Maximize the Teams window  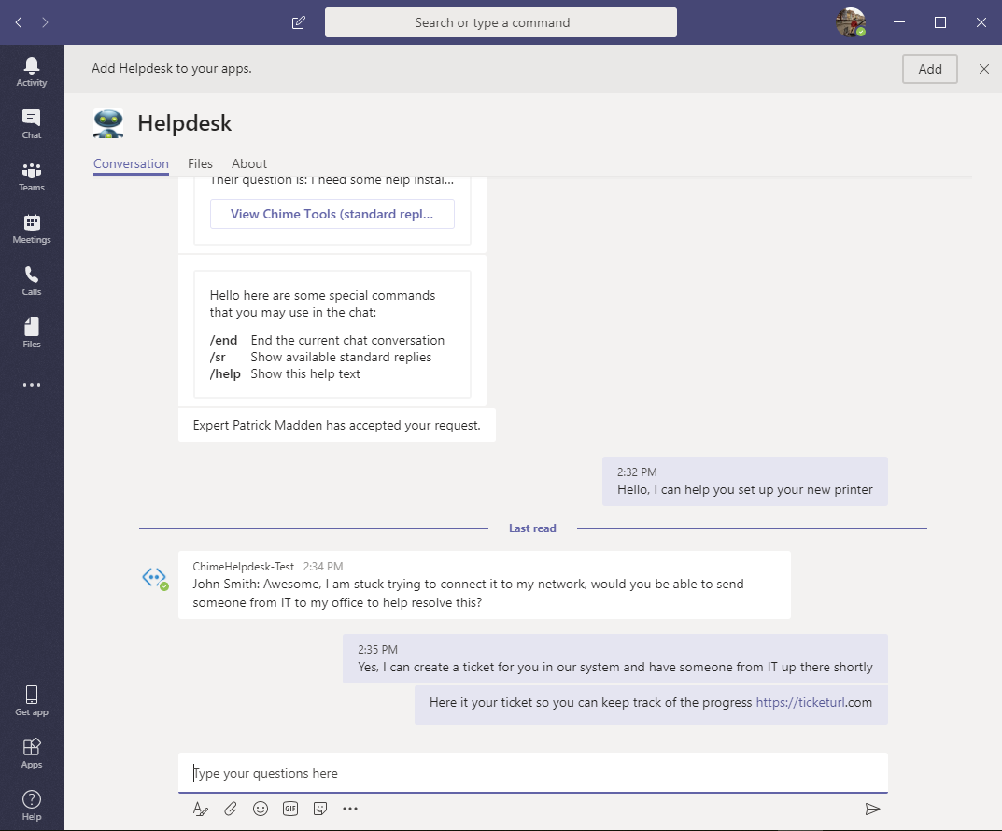940,22
